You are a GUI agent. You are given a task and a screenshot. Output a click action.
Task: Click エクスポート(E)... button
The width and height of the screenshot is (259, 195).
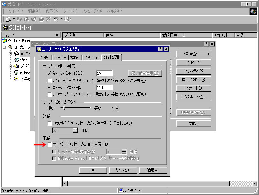click(194, 97)
